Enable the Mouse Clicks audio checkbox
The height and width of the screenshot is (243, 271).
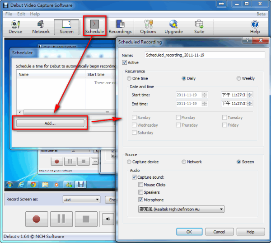point(140,185)
